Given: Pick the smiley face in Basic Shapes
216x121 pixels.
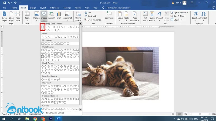Looking at the screenshot, I should coord(58,57).
